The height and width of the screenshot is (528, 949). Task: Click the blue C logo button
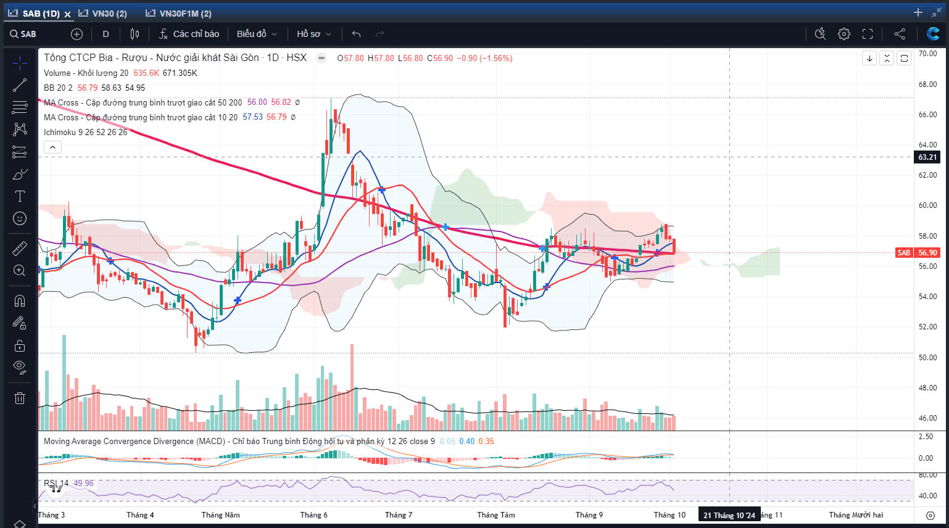tap(933, 34)
